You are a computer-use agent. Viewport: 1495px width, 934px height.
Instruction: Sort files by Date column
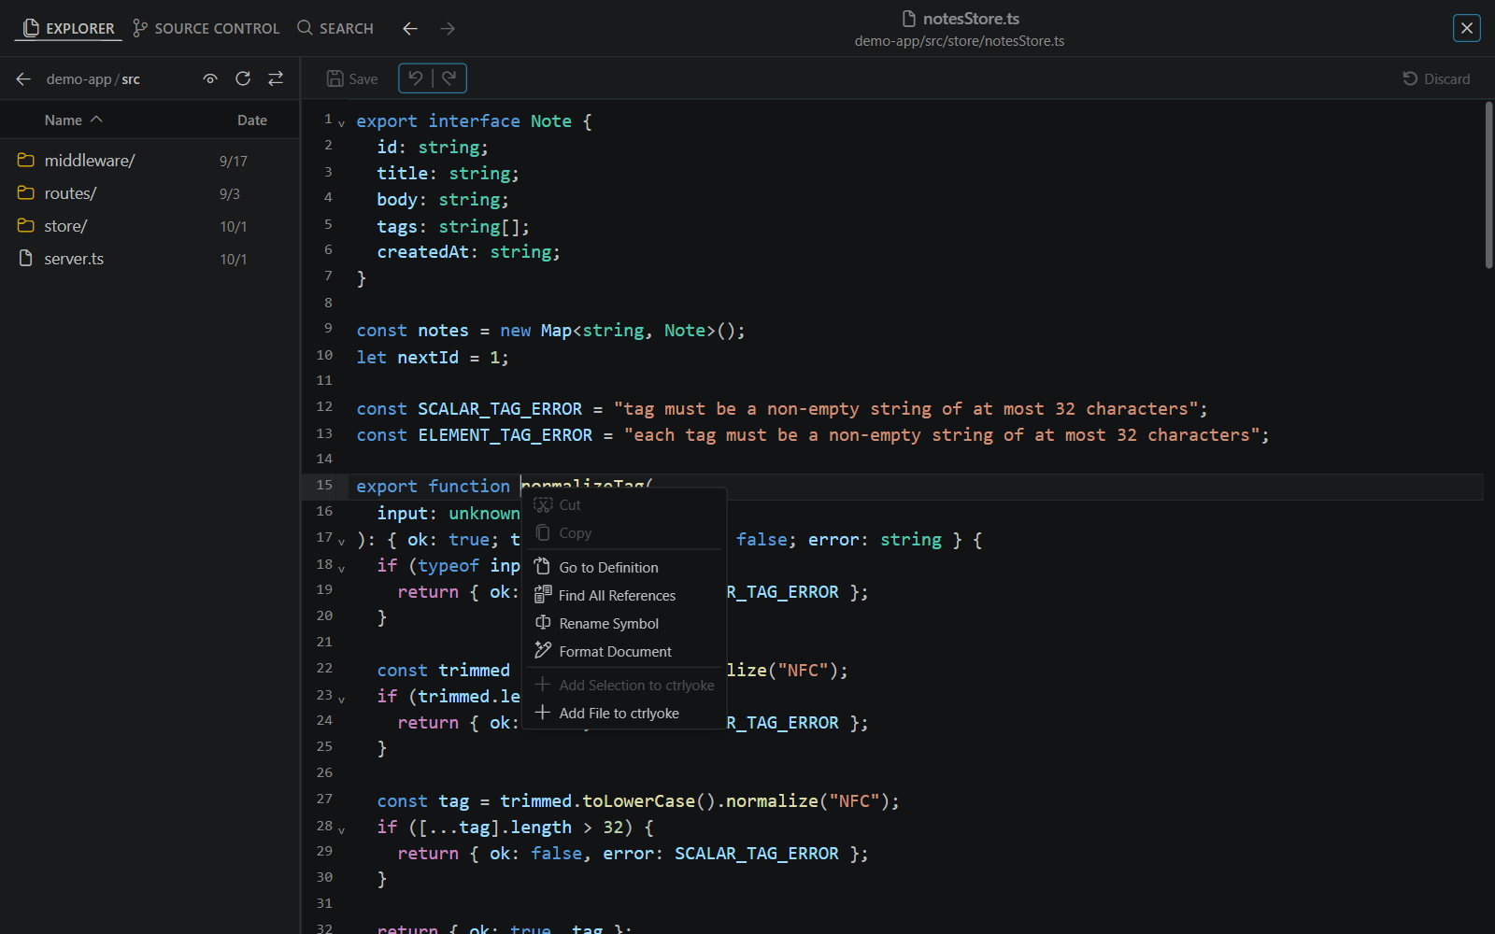[x=252, y=120]
